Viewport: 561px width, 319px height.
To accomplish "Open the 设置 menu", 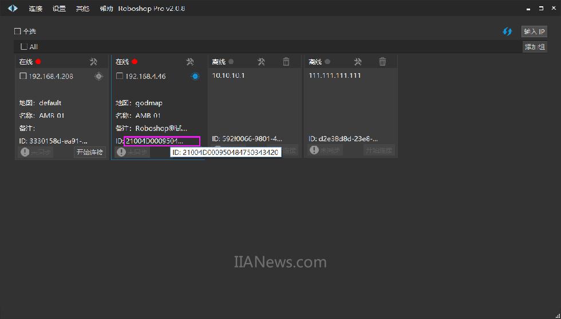I will tap(59, 9).
